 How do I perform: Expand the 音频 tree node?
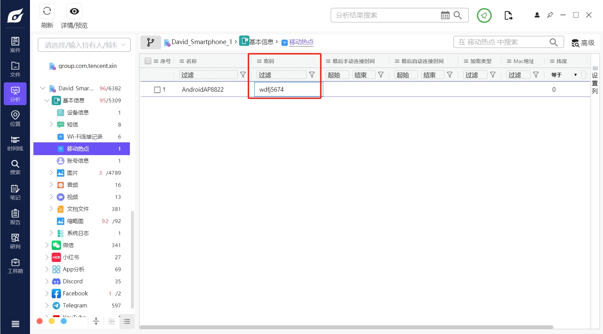click(51, 185)
